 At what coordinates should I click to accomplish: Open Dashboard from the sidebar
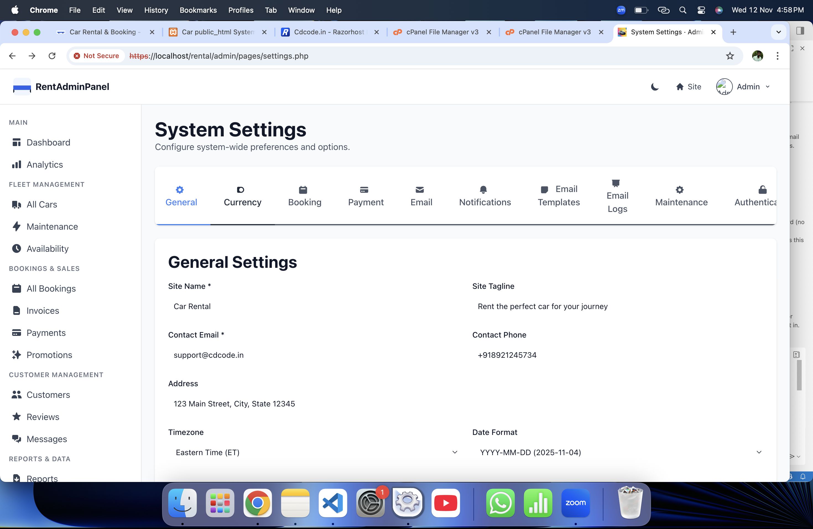click(x=48, y=142)
